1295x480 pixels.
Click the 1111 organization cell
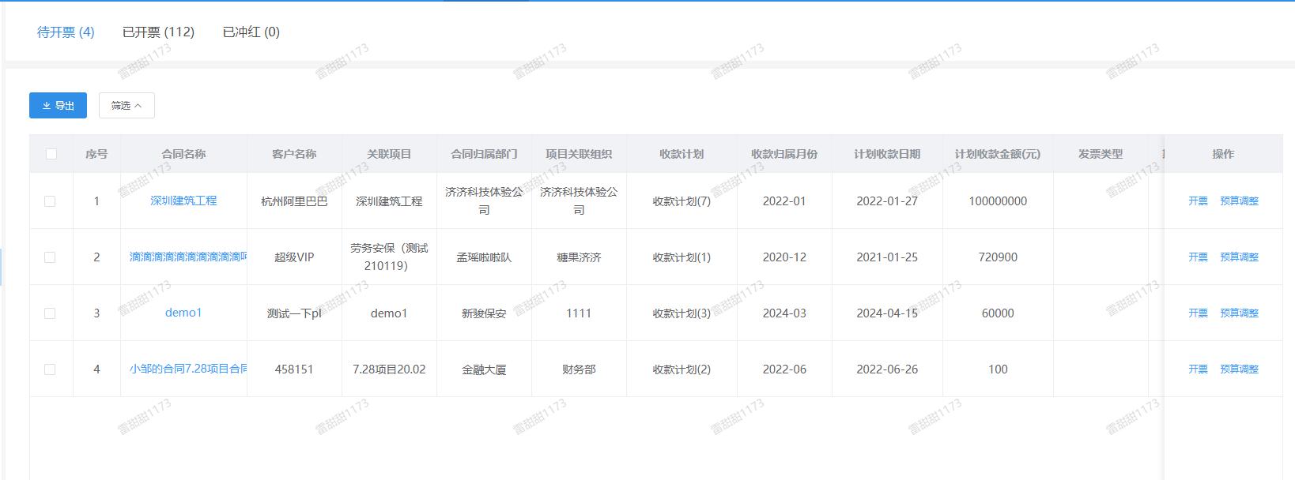click(x=579, y=313)
